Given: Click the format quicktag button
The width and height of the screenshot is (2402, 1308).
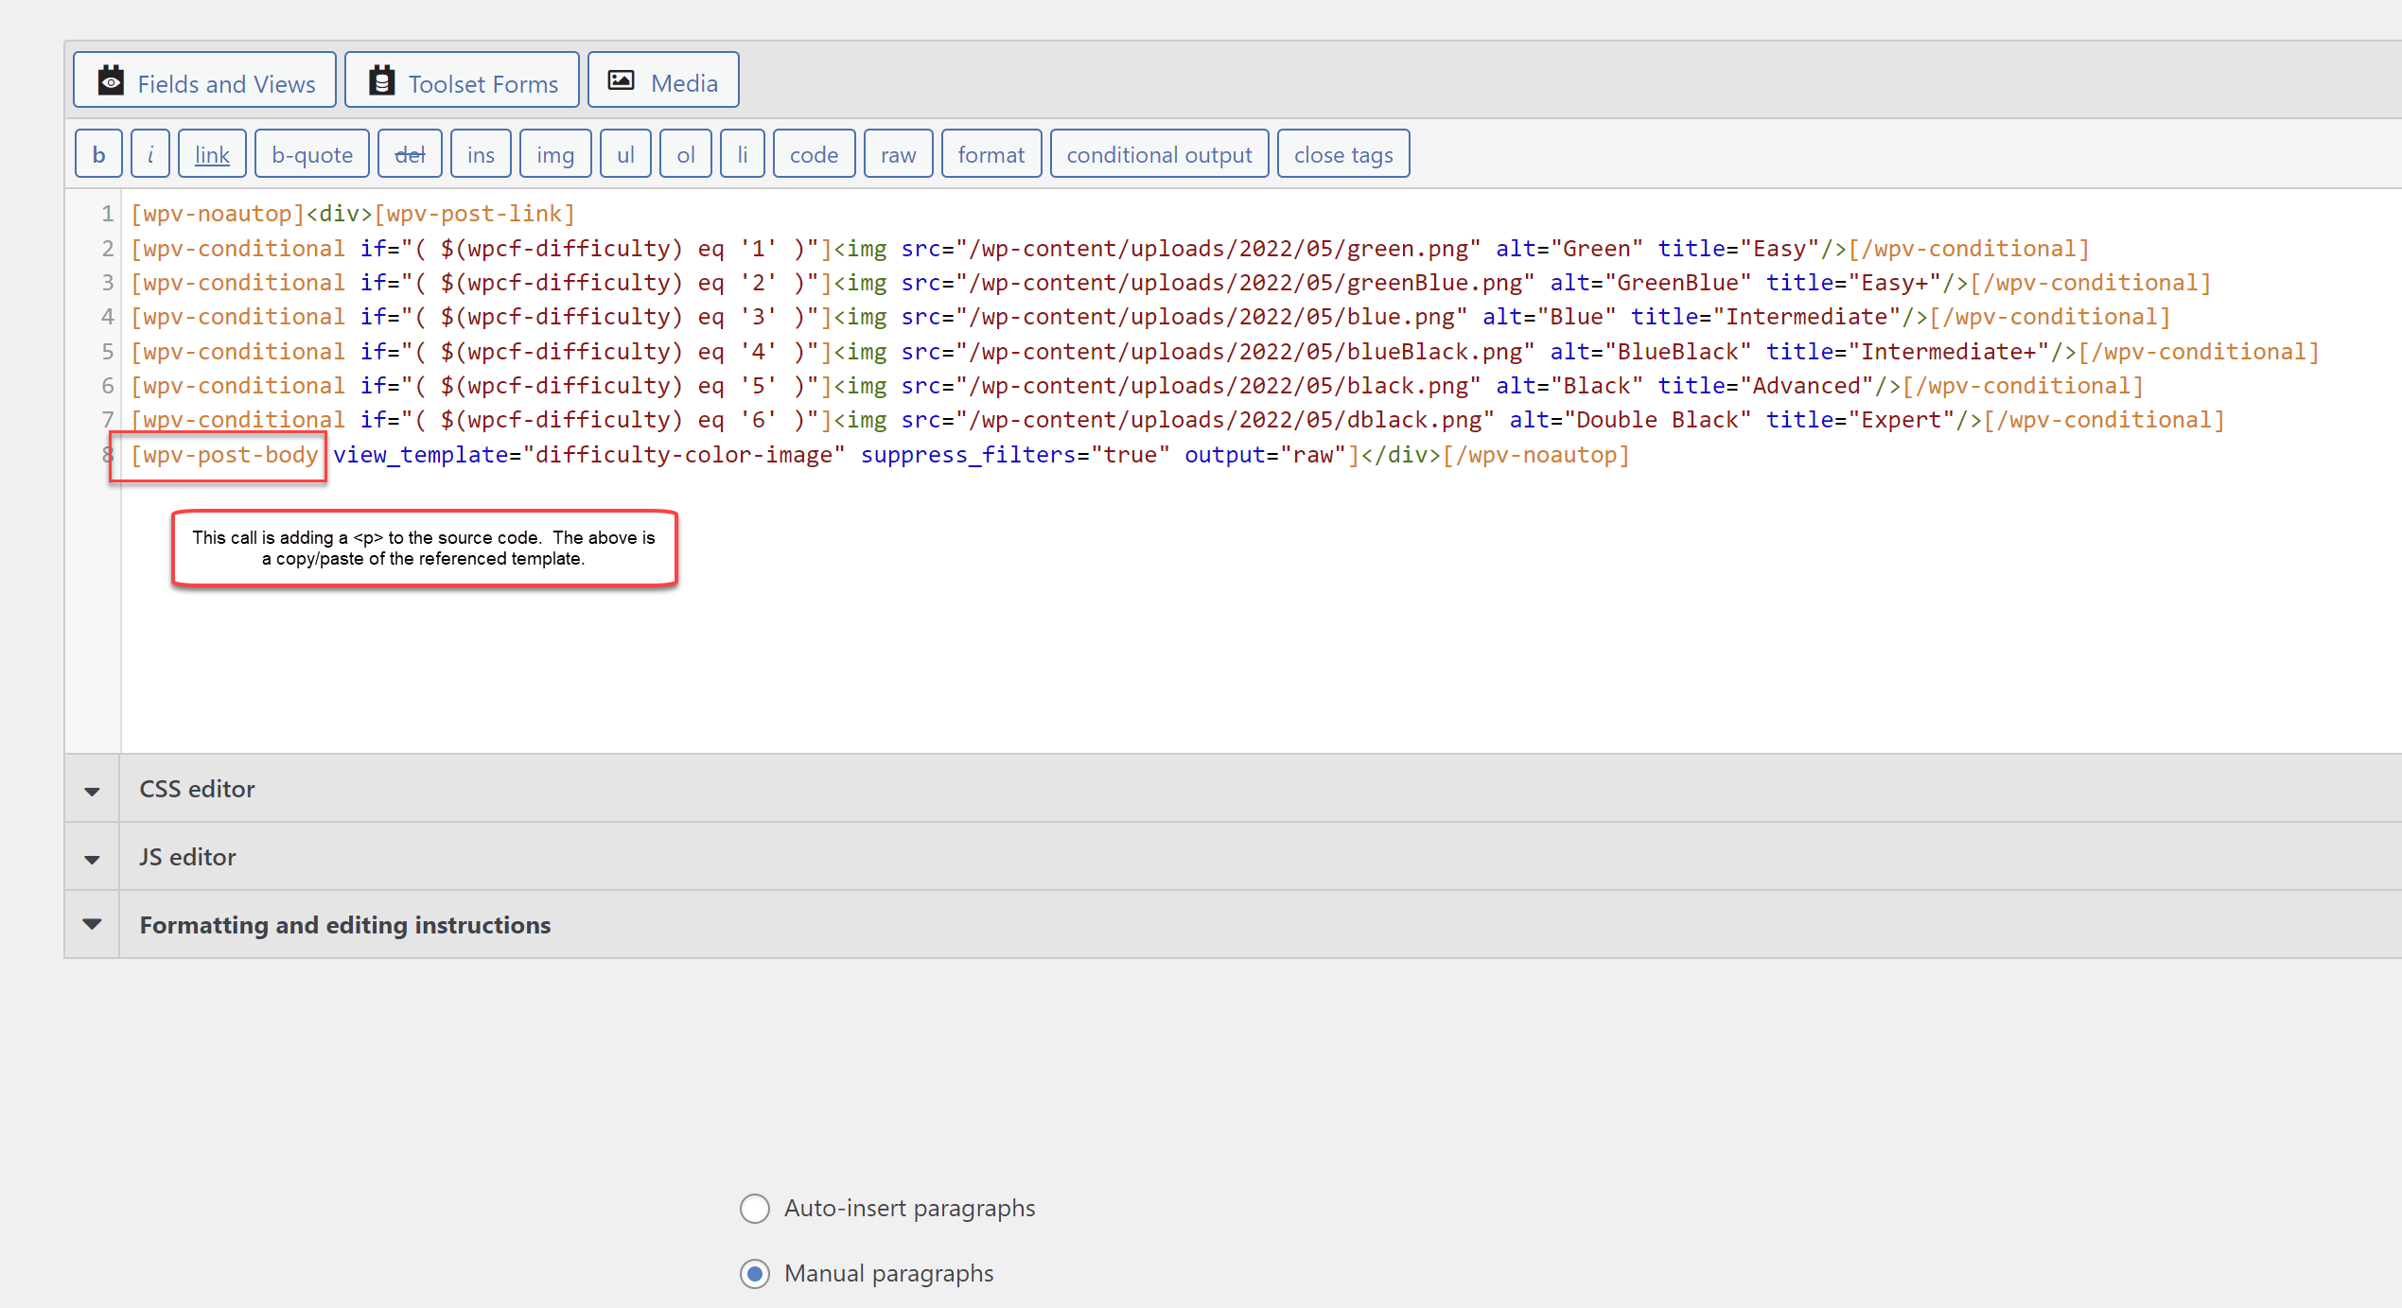Looking at the screenshot, I should (991, 154).
